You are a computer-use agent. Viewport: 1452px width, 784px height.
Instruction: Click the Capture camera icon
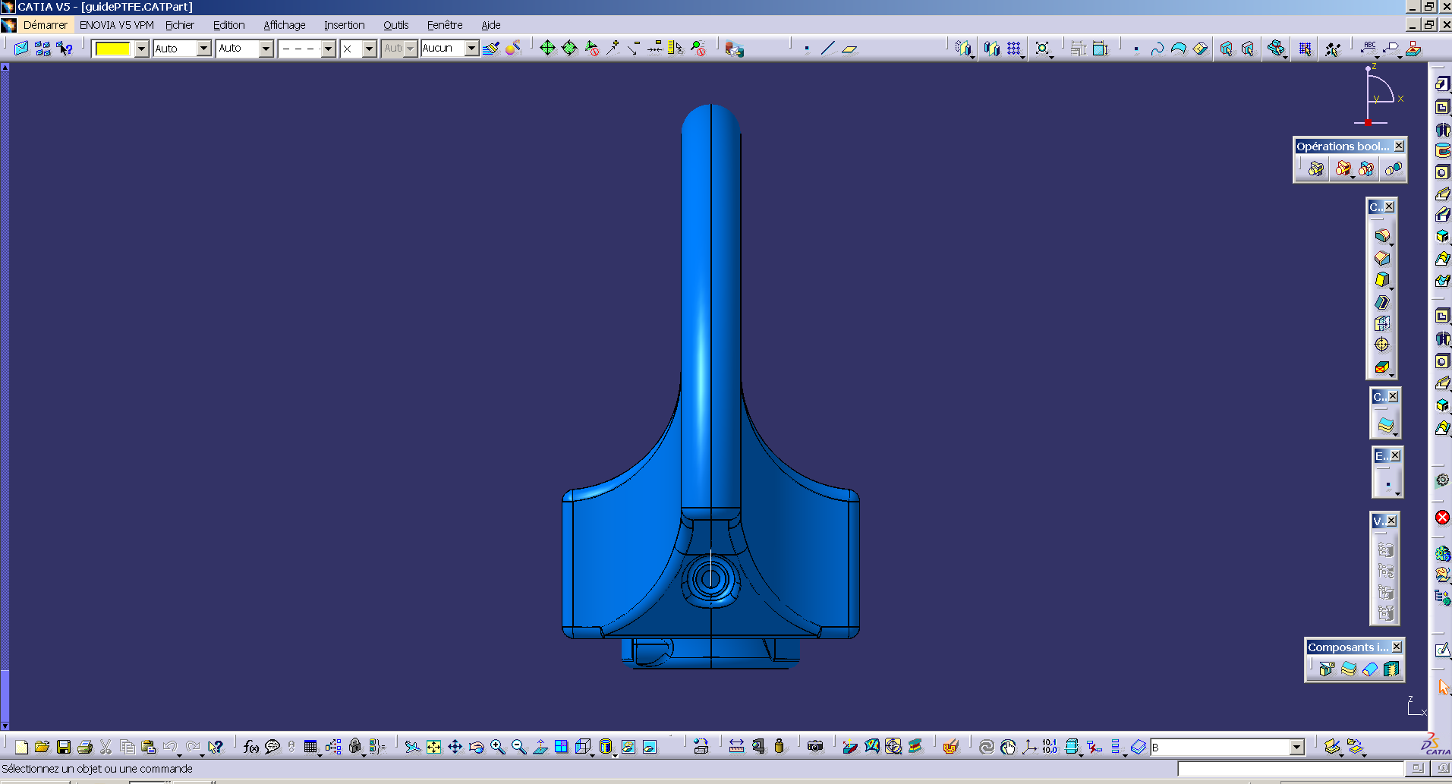pyautogui.click(x=815, y=747)
